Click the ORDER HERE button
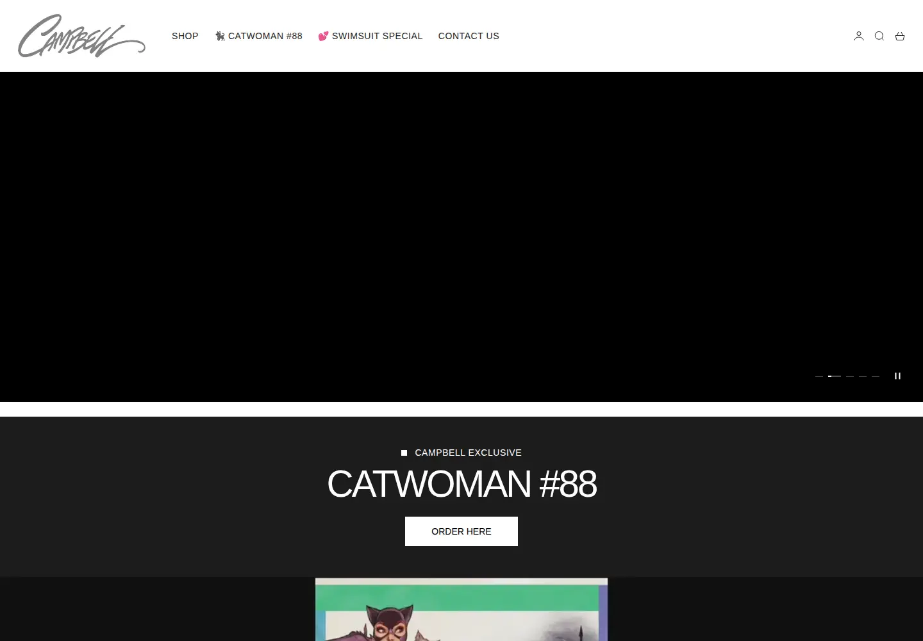923x641 pixels. (x=462, y=531)
